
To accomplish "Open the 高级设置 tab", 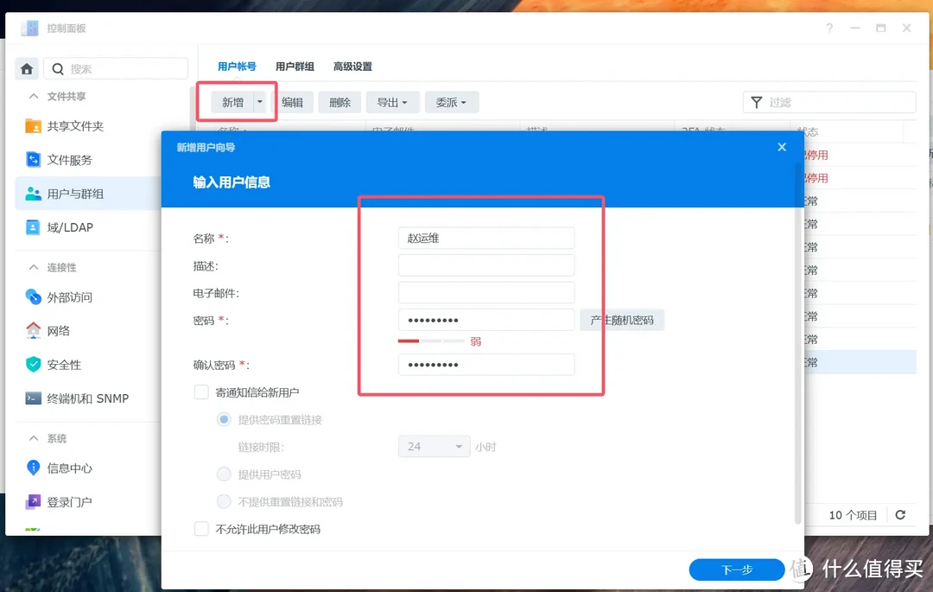I will 352,67.
